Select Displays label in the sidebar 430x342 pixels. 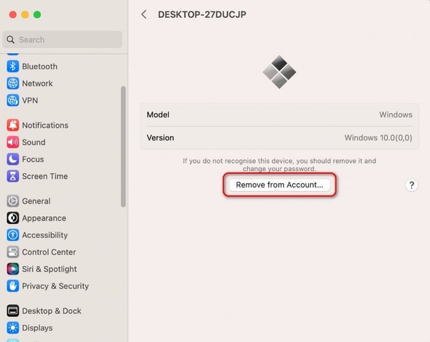pos(37,328)
